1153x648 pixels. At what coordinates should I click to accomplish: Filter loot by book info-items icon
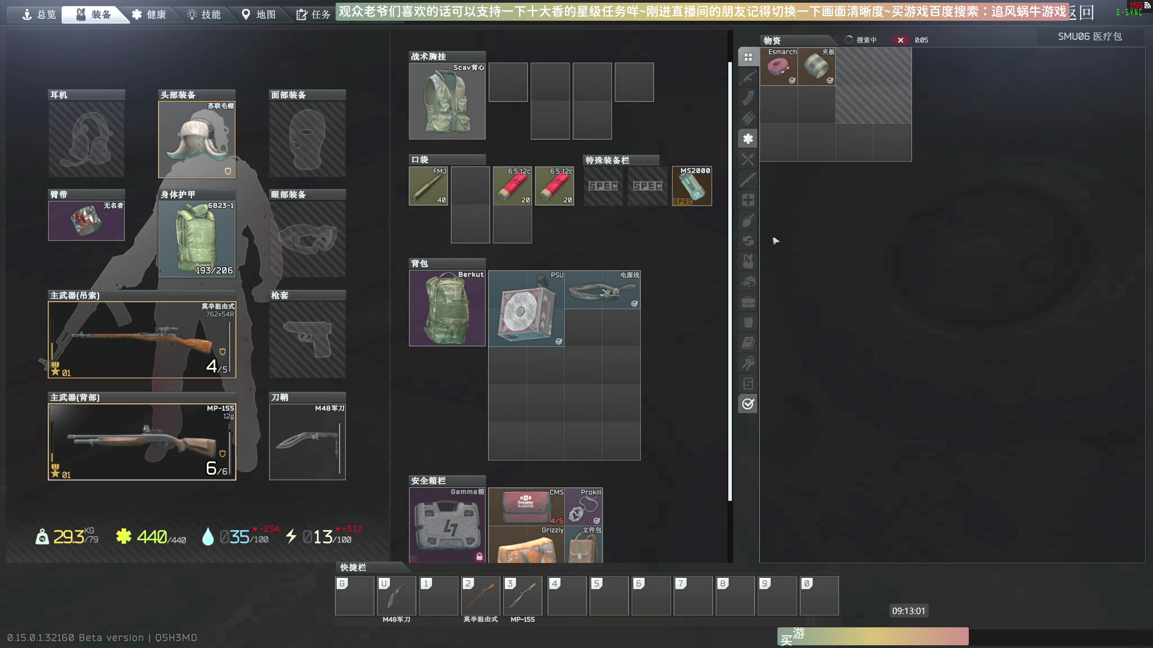748,343
